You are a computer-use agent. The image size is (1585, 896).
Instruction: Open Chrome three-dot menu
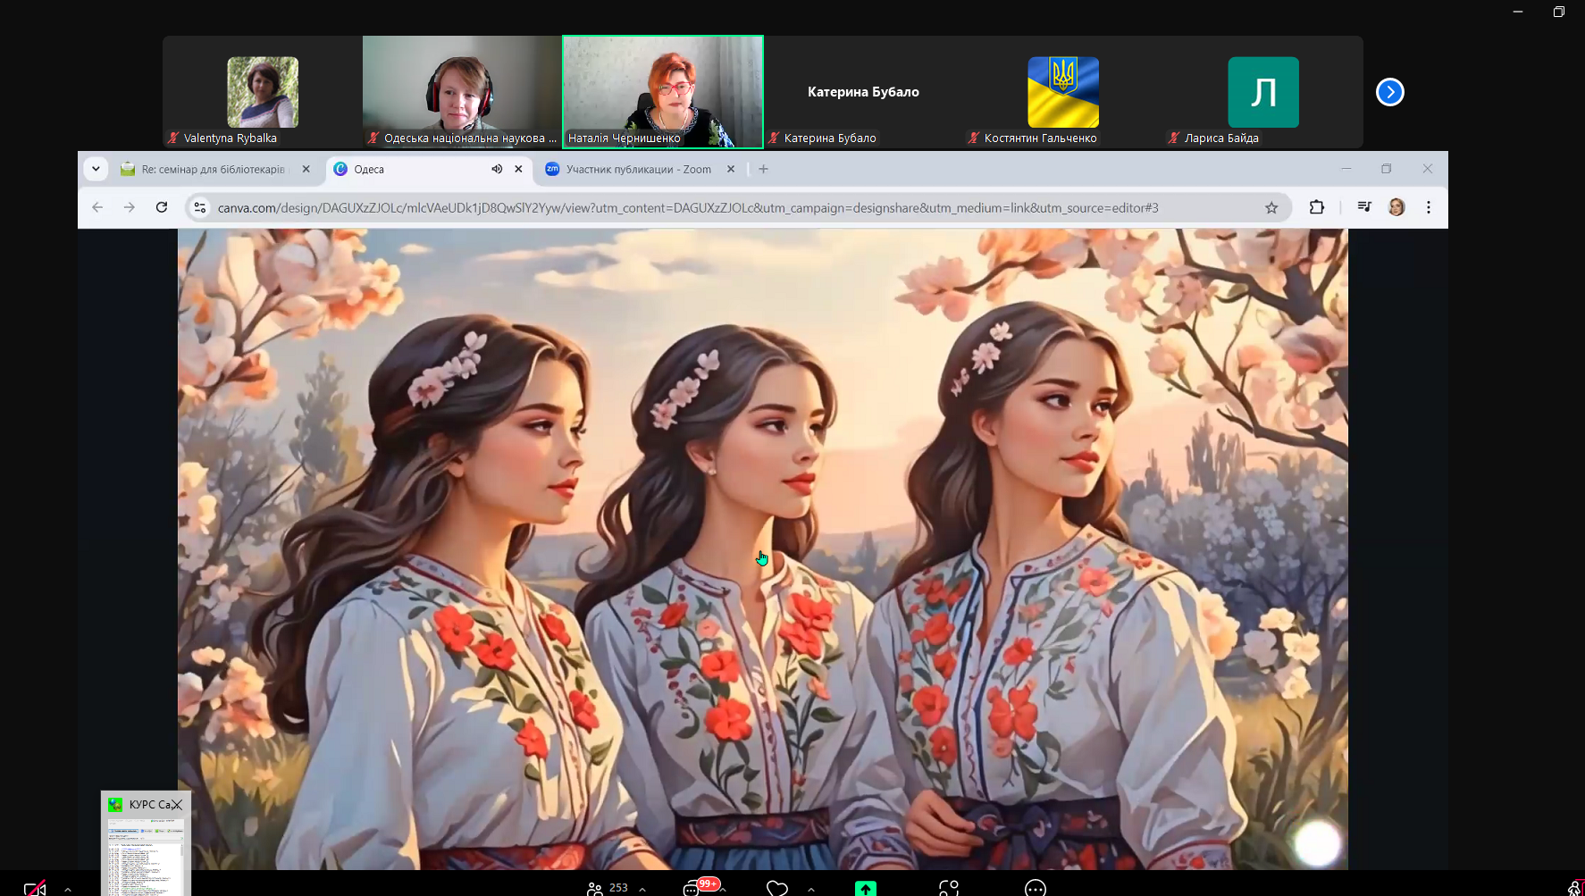(x=1429, y=207)
